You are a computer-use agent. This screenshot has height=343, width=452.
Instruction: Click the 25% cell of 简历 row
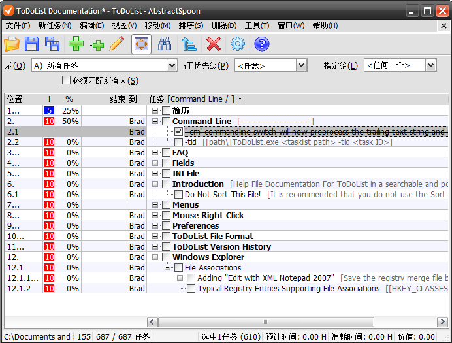click(69, 110)
